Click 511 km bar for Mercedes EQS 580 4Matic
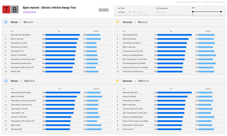Screen dimensions: 227x136 click(63, 35)
